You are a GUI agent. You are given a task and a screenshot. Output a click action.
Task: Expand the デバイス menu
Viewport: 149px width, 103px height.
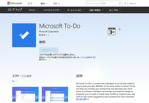pos(33,10)
